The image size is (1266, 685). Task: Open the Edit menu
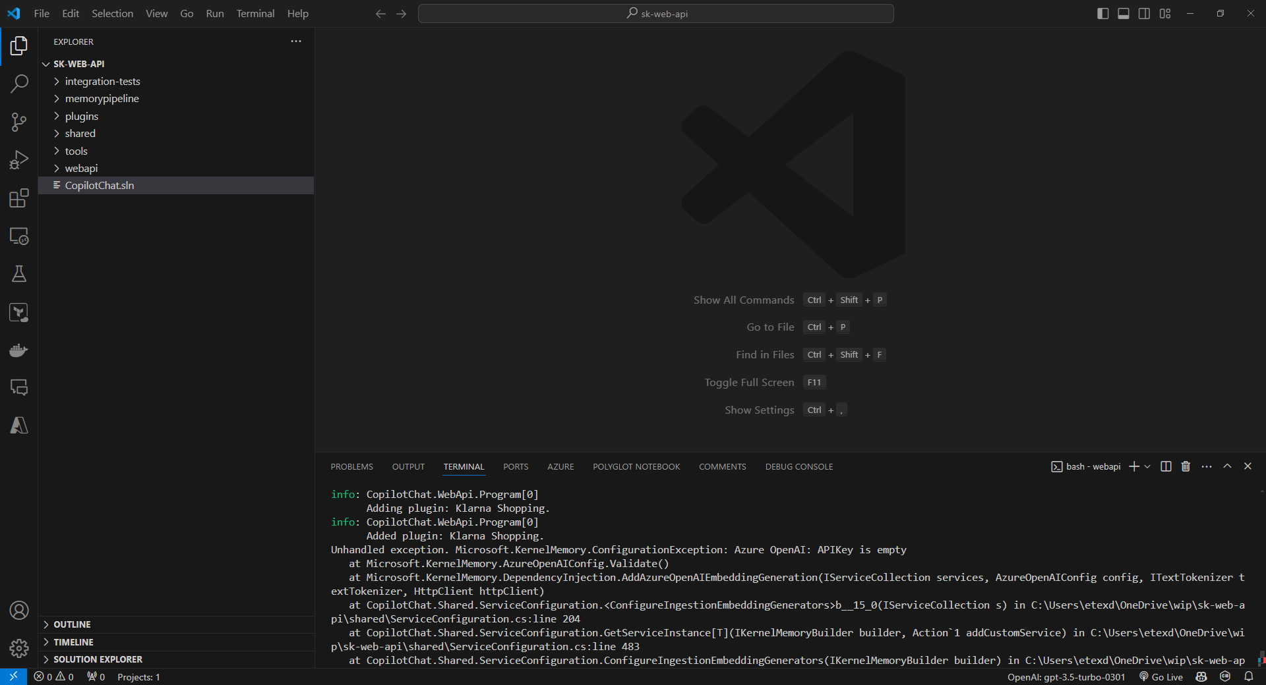pos(71,13)
